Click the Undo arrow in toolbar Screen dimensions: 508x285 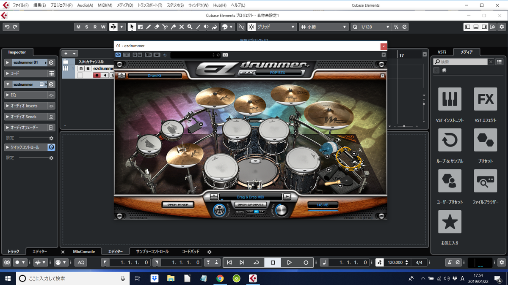point(7,27)
